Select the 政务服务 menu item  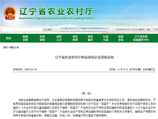[x=90, y=38]
